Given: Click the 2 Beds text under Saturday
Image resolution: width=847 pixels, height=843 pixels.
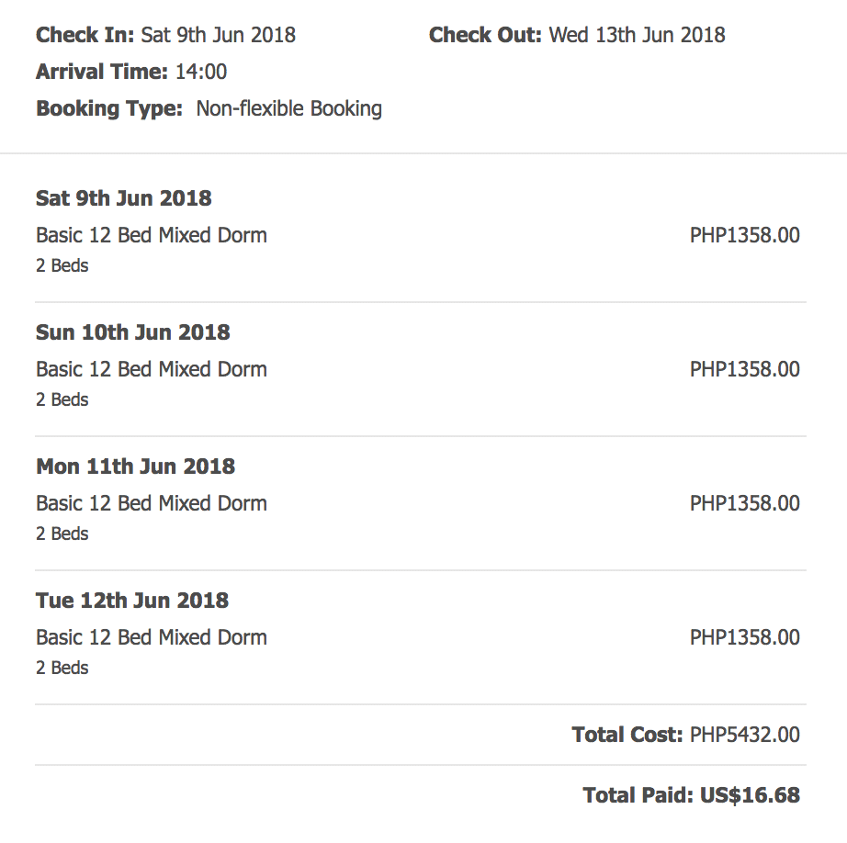Looking at the screenshot, I should [62, 265].
